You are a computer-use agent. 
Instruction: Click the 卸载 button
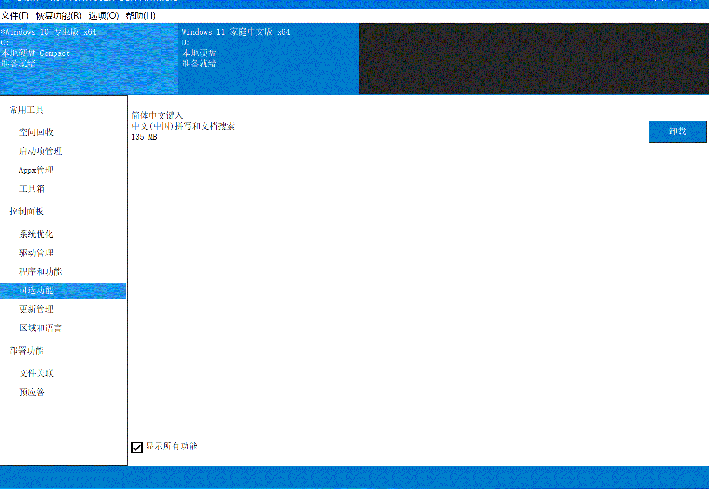click(677, 132)
